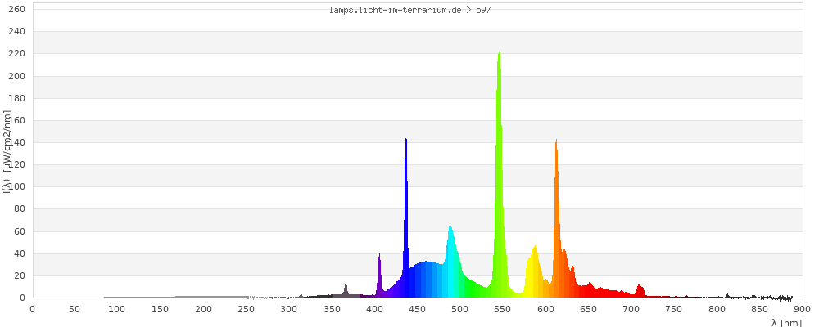Viewport: 819px width, 327px height.
Task: Click the λ [nm] x-axis label
Action: click(x=786, y=322)
